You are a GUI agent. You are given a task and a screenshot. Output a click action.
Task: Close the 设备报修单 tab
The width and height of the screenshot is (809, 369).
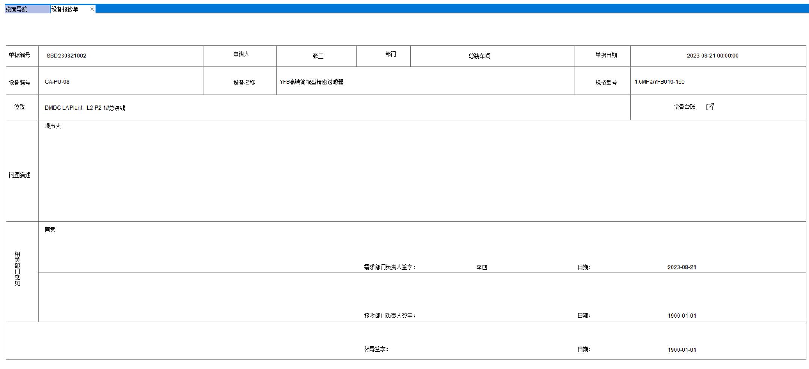click(x=92, y=9)
